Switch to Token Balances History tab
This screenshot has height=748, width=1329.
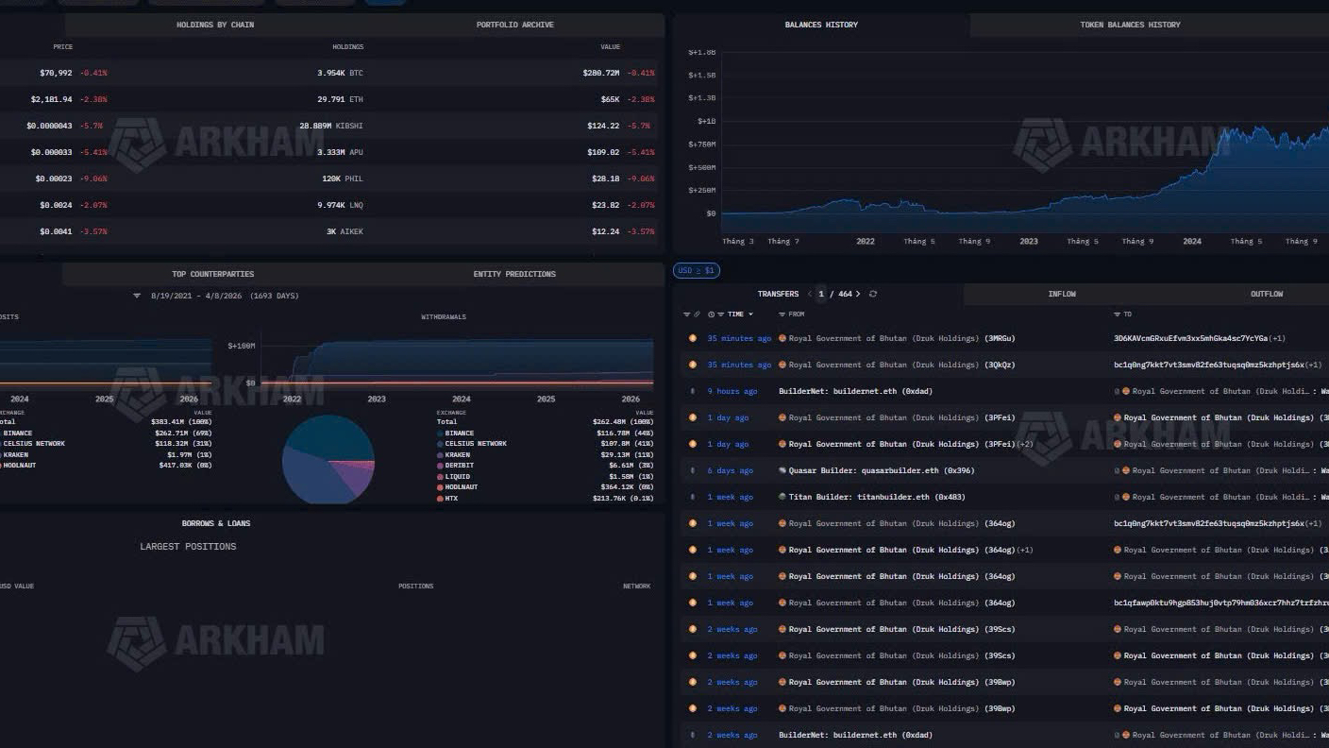point(1130,25)
